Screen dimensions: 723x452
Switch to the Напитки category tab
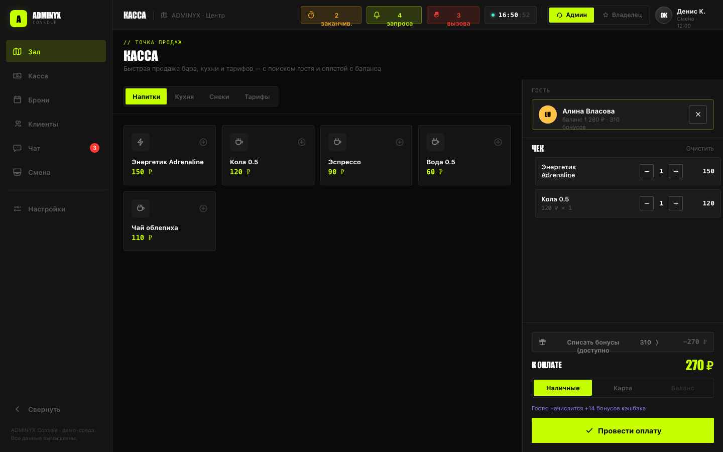[147, 96]
